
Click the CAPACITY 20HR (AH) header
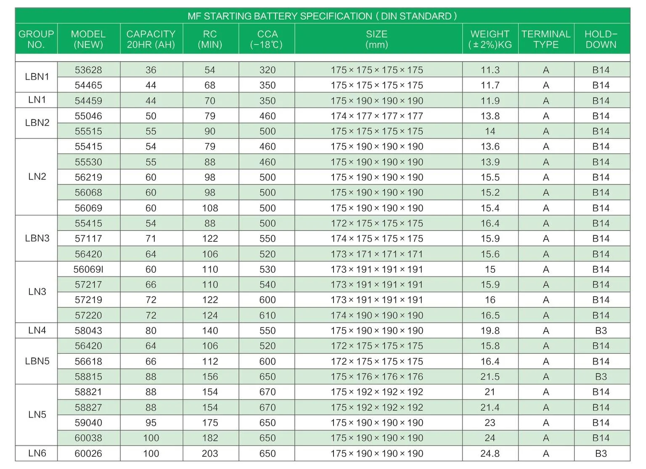[151, 39]
